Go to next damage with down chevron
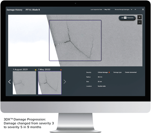 131,10
